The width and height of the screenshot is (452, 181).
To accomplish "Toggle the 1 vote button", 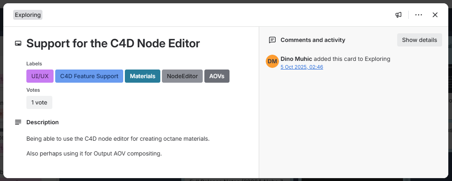I will pyautogui.click(x=39, y=102).
